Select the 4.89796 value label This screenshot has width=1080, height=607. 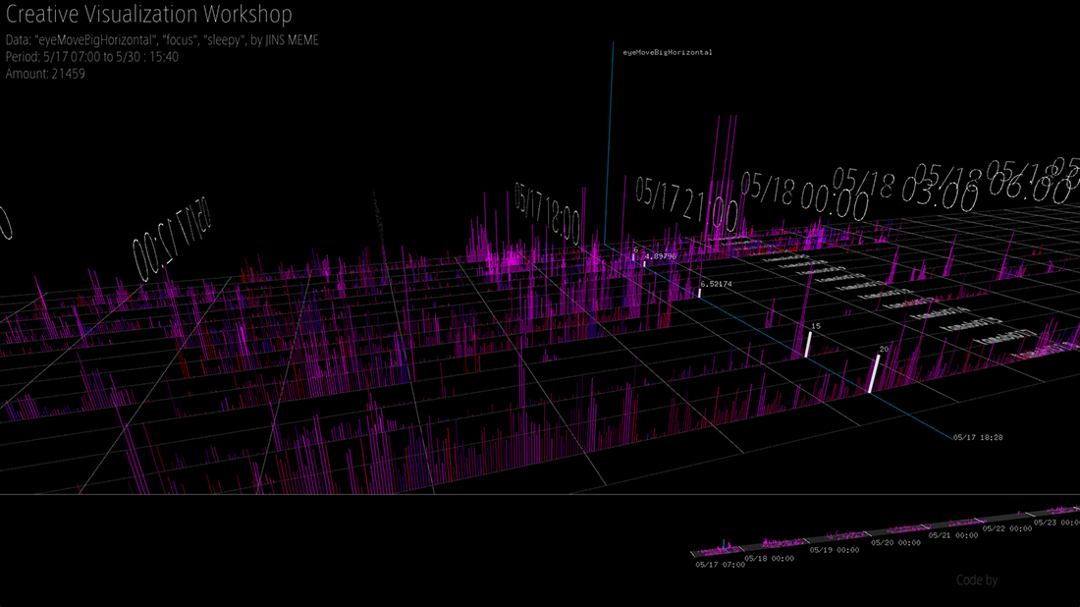coord(661,256)
